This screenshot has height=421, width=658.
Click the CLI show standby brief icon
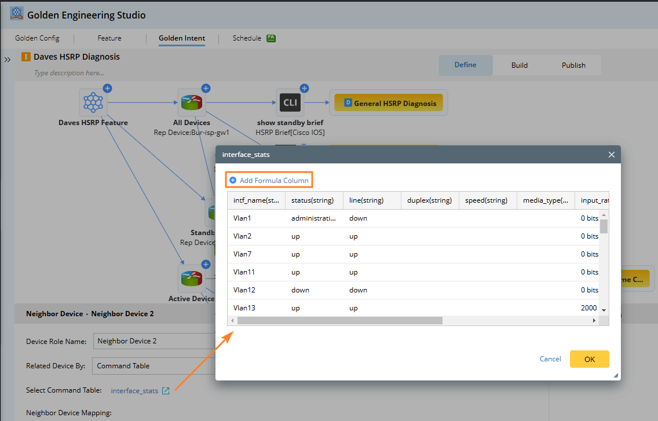point(290,103)
